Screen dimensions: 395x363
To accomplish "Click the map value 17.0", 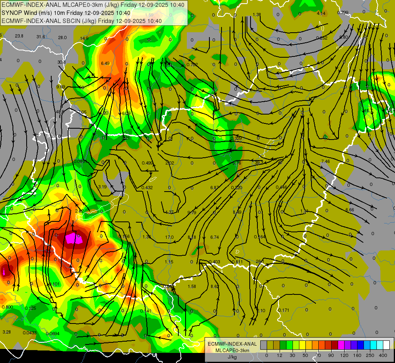I will tap(169, 237).
